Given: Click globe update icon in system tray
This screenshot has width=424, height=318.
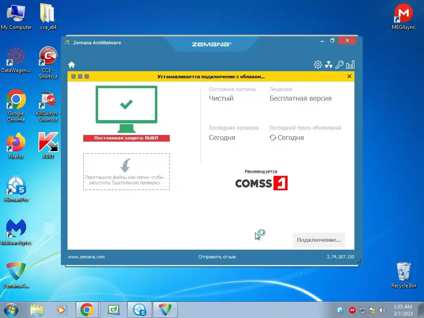Looking at the screenshot, I should (x=340, y=310).
